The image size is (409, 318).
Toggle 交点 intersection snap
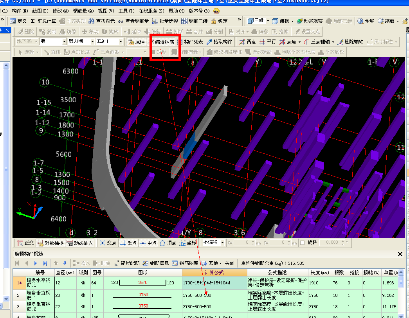click(x=108, y=243)
